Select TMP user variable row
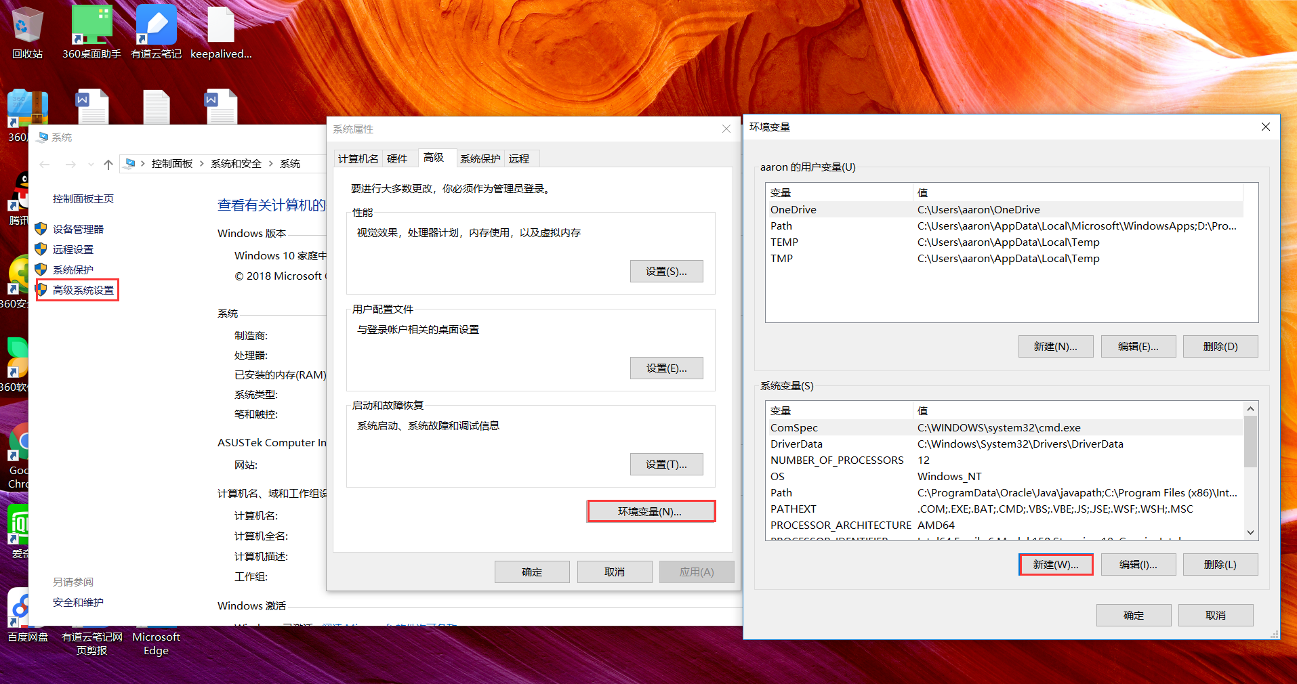1297x684 pixels. coord(1004,258)
